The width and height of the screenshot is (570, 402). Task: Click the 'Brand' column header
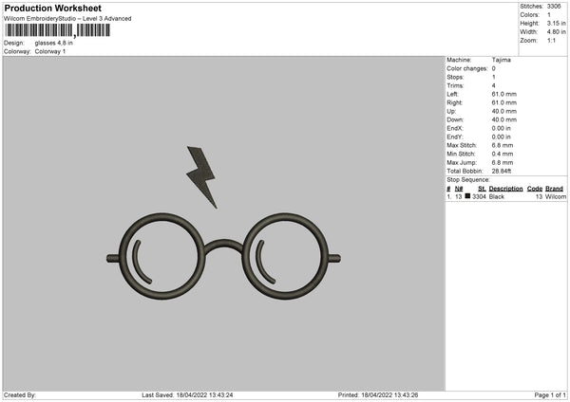[554, 189]
